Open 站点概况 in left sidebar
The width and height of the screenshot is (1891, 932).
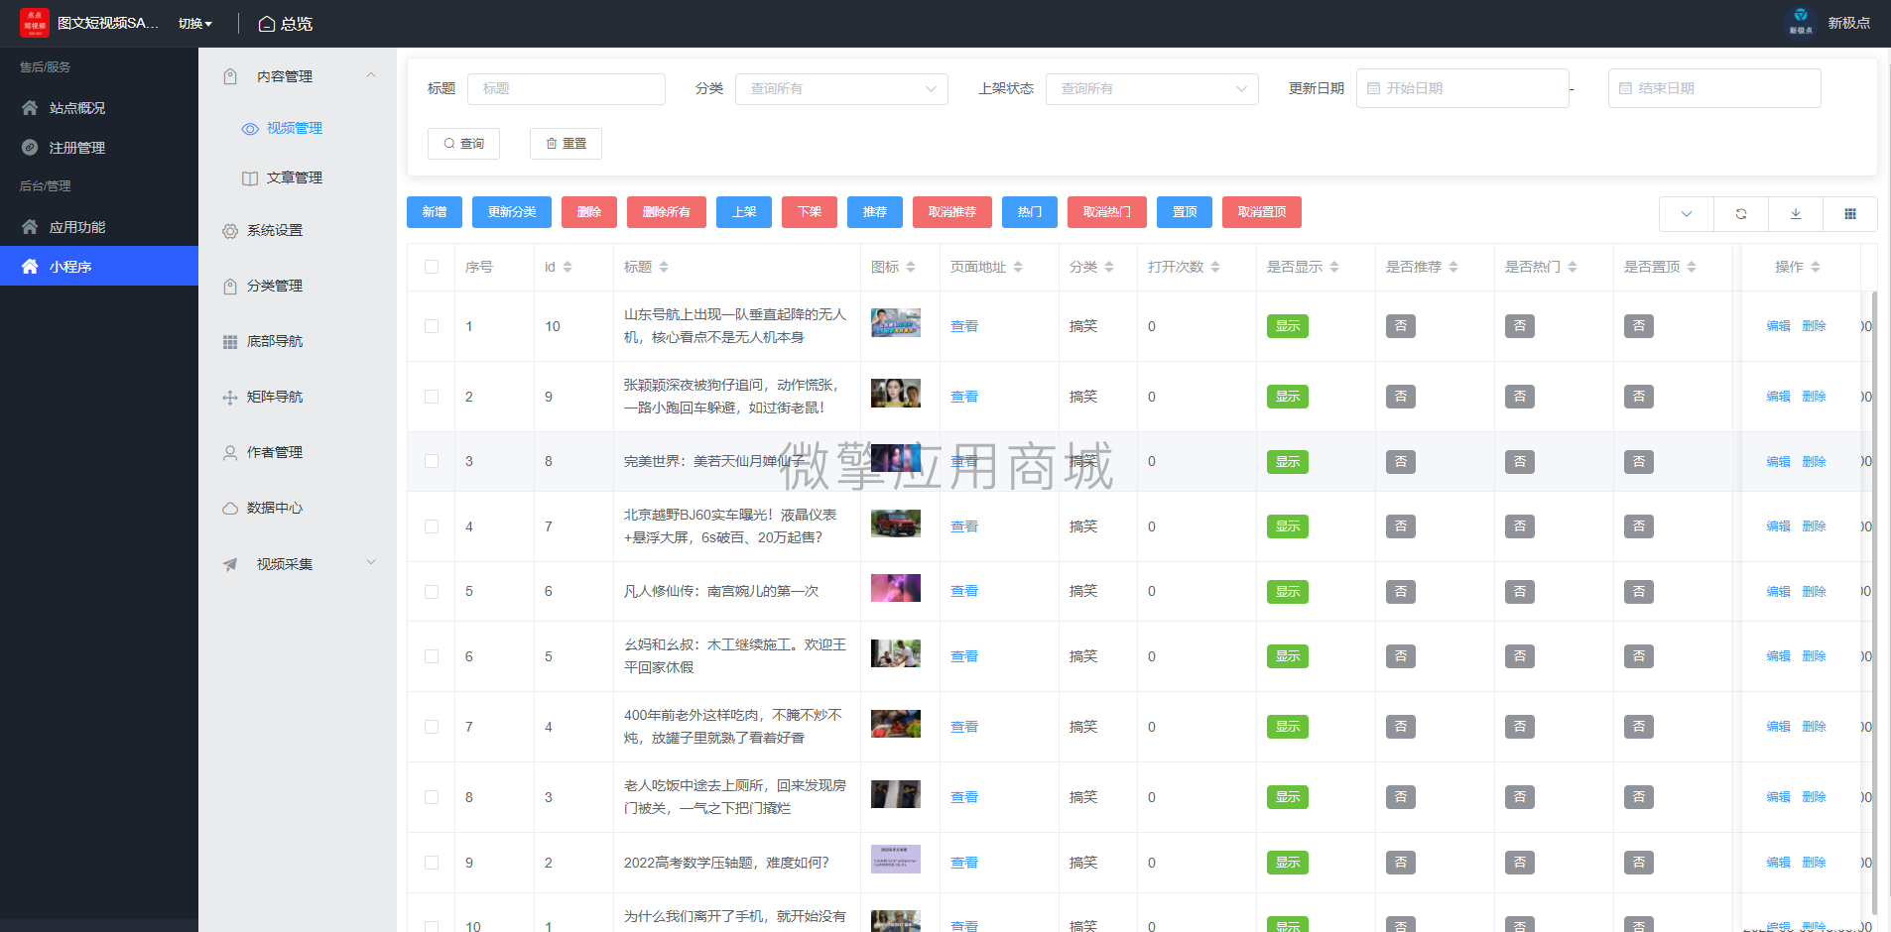pyautogui.click(x=99, y=107)
